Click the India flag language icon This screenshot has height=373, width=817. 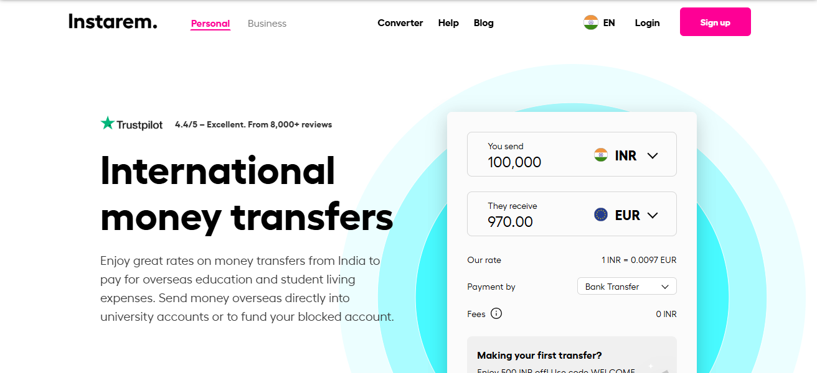pyautogui.click(x=590, y=23)
